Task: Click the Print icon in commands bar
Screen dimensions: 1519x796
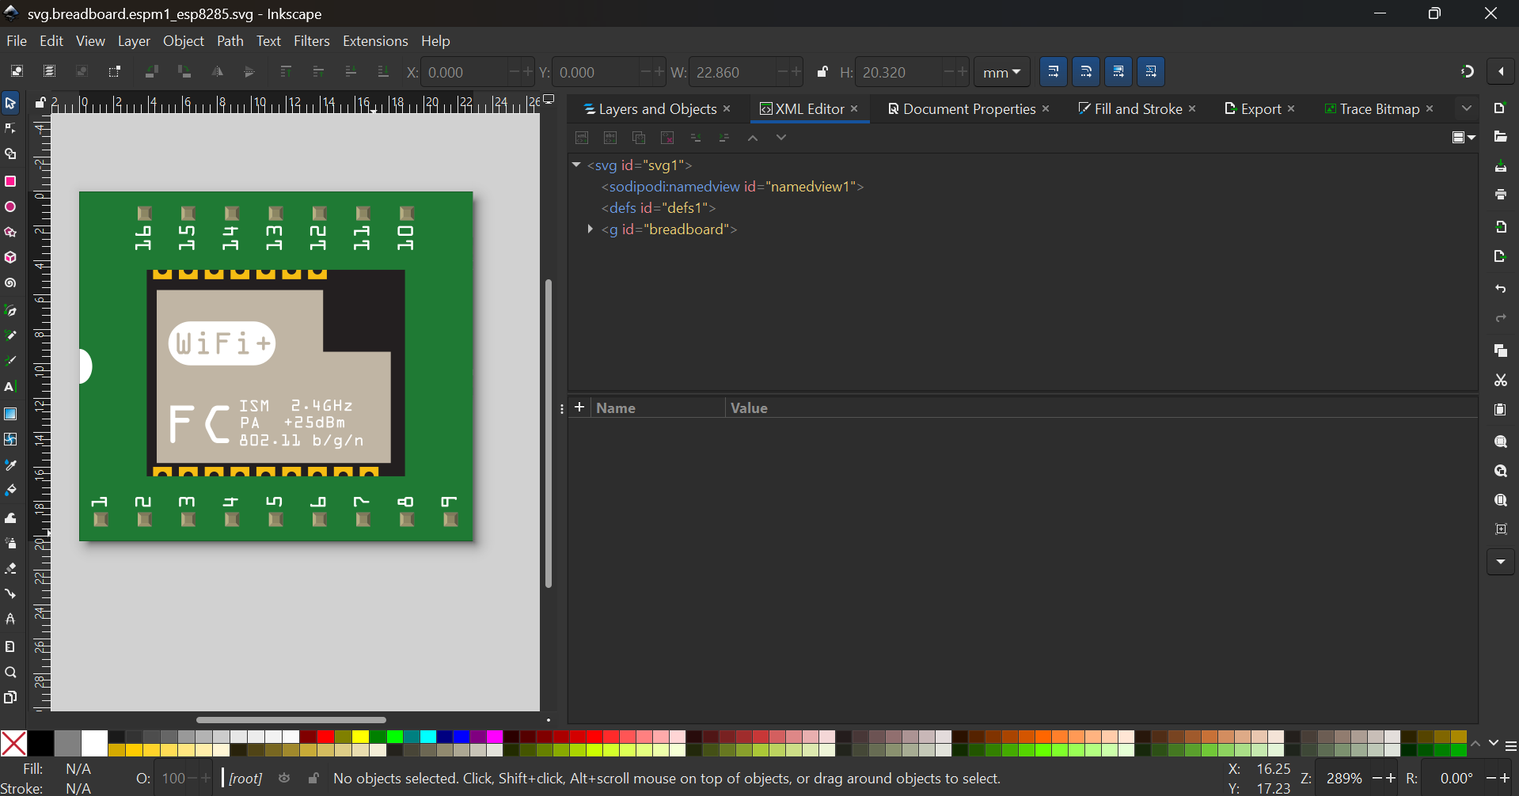Action: tap(1500, 195)
